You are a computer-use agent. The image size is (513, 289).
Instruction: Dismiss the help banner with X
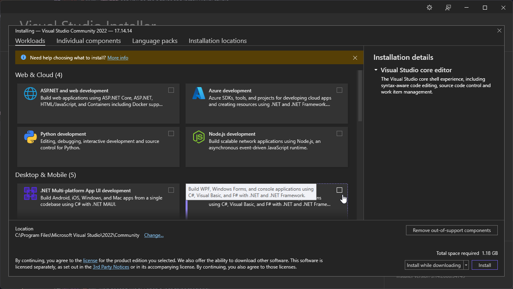pos(355,58)
